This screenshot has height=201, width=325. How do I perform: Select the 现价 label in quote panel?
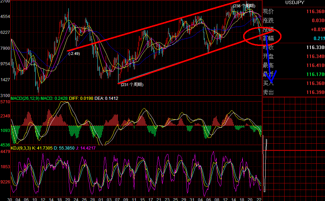point(268,12)
